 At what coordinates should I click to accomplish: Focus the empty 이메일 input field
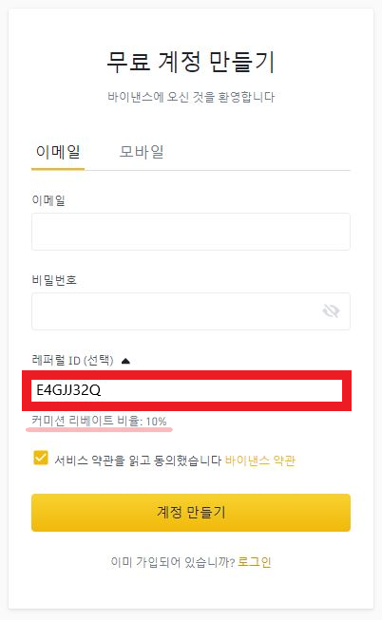191,232
